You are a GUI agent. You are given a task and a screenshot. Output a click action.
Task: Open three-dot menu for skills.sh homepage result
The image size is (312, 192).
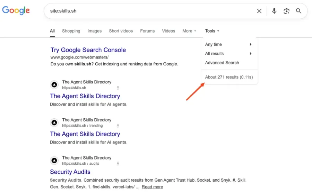click(118, 88)
